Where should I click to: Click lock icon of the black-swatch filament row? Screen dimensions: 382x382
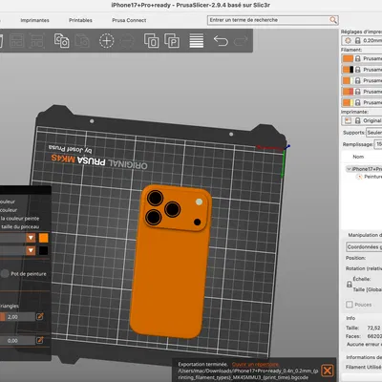coord(358,70)
